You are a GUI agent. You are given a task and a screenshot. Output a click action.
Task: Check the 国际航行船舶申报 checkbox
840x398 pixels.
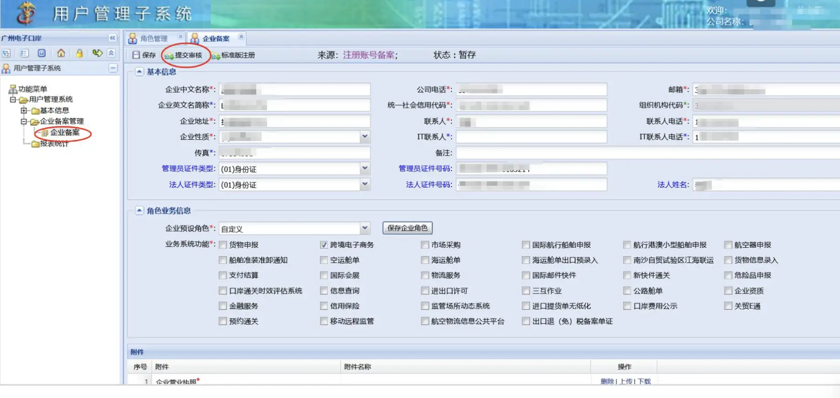[x=526, y=245]
